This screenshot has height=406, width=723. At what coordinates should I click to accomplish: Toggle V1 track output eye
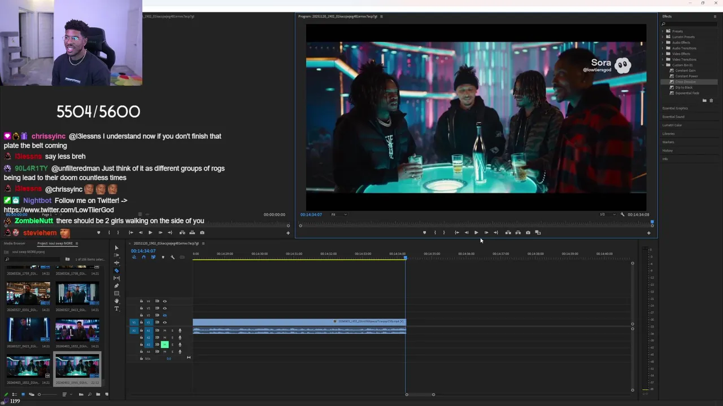(x=165, y=323)
